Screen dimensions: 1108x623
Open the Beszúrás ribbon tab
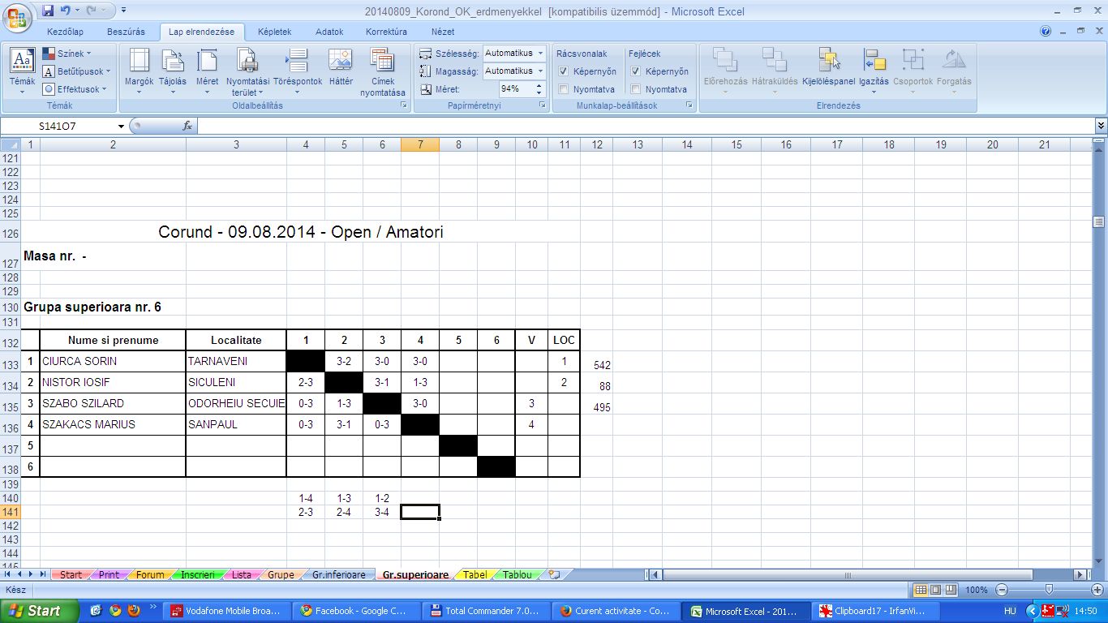point(126,32)
